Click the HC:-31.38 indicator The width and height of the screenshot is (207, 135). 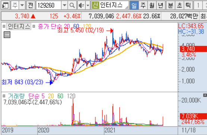pos(191,32)
